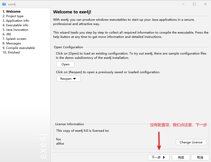
Task: Go to Project type step
Action: [13, 16]
